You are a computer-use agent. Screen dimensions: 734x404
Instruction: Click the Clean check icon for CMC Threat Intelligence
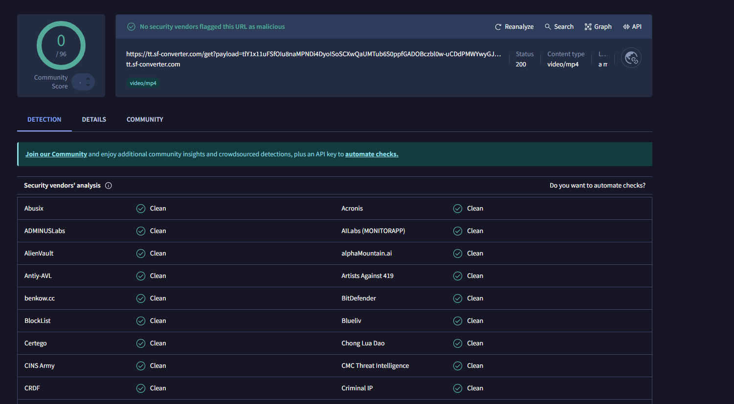tap(458, 366)
